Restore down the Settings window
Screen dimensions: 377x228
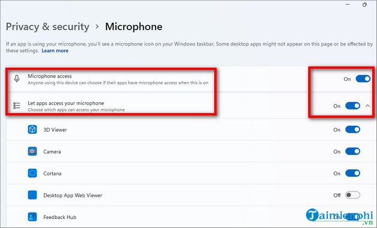[365, 5]
